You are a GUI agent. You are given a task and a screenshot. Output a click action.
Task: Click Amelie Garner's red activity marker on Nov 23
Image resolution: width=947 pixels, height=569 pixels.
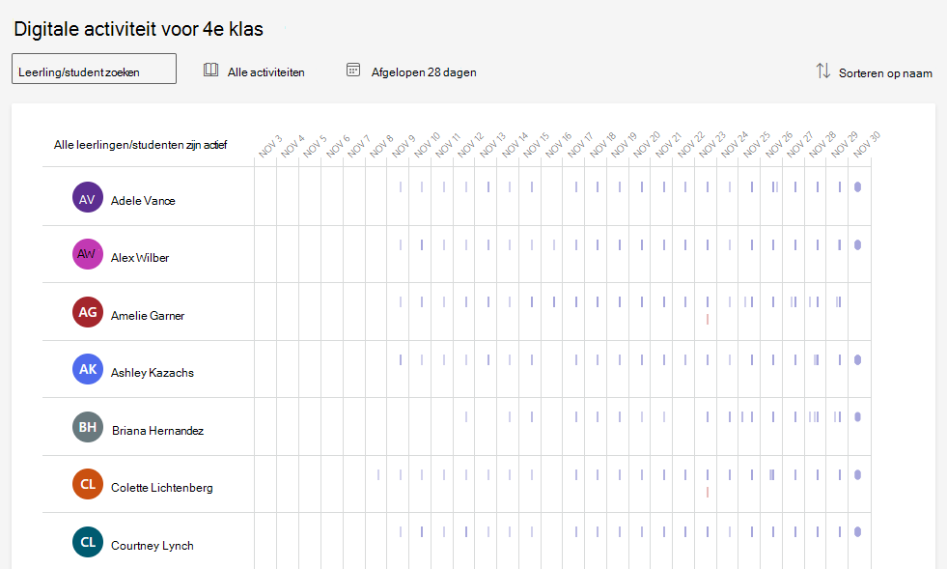pyautogui.click(x=708, y=319)
